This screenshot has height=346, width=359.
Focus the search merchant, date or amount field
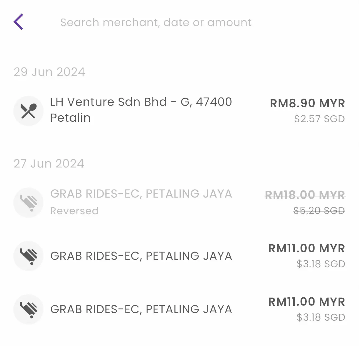click(x=156, y=22)
